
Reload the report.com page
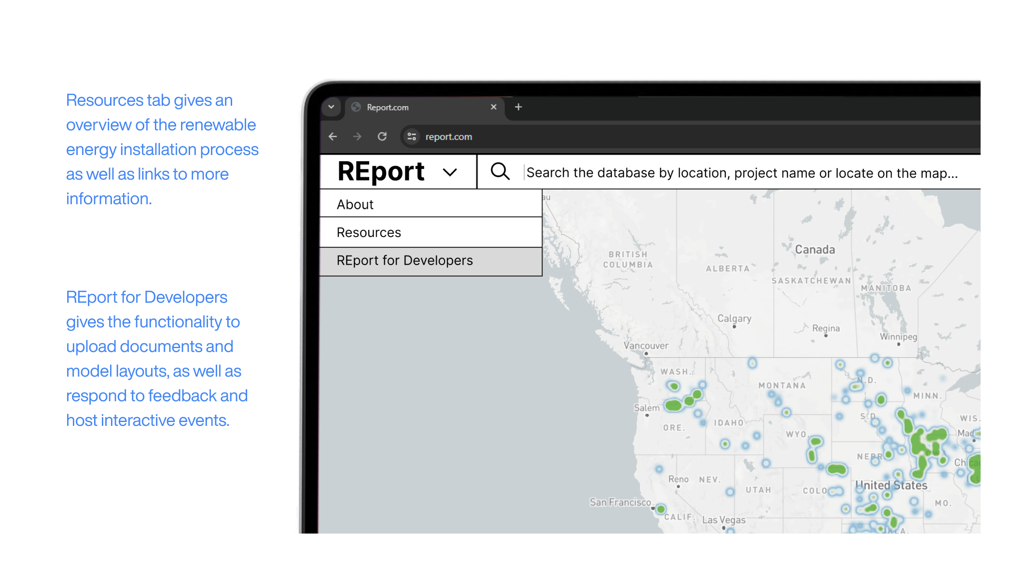tap(382, 137)
